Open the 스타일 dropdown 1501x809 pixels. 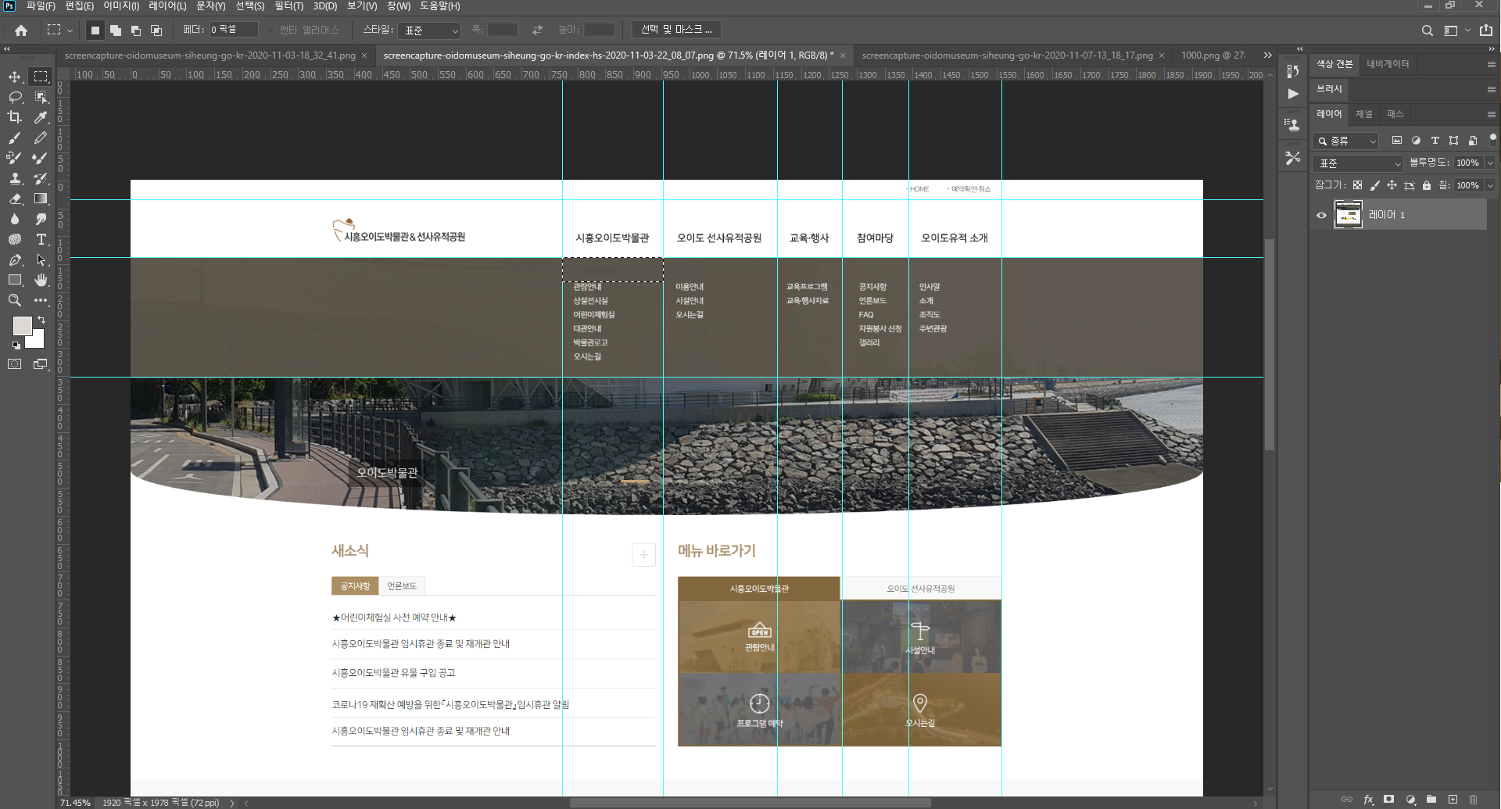click(429, 30)
